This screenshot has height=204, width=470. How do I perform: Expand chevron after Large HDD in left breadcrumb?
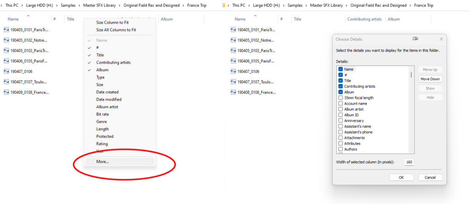(57, 6)
